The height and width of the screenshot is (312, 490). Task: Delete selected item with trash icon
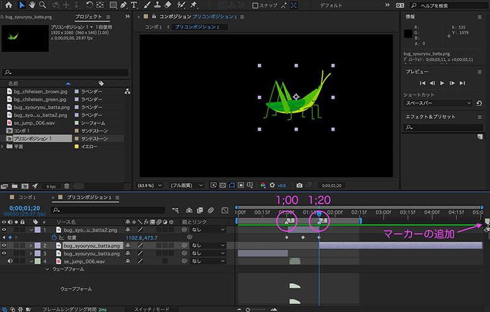click(x=67, y=186)
